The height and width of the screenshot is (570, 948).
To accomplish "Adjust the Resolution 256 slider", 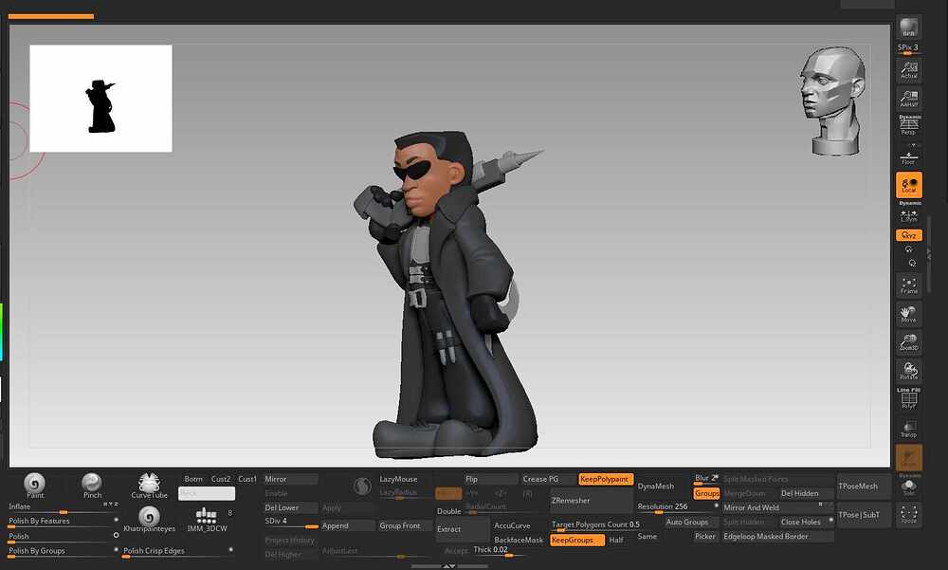I will [677, 507].
